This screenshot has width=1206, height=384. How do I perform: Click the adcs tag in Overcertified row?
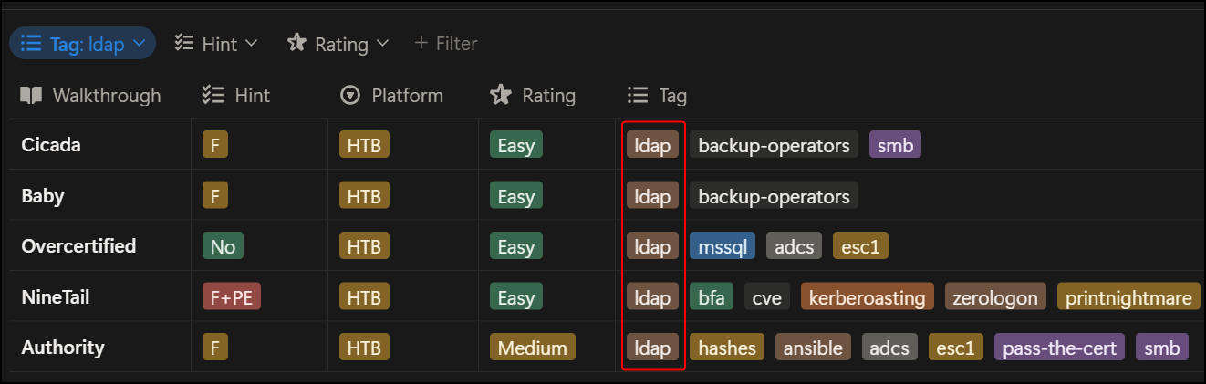pos(794,246)
